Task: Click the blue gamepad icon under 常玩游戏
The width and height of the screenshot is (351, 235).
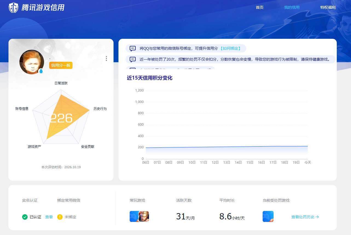Action: 134,216
